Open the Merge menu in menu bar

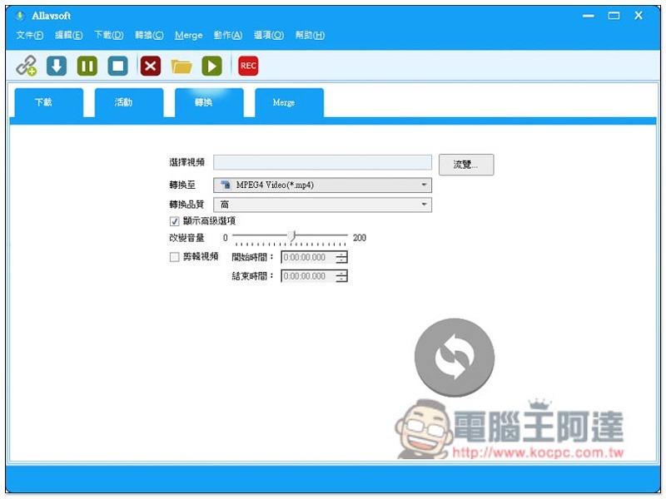pyautogui.click(x=188, y=36)
